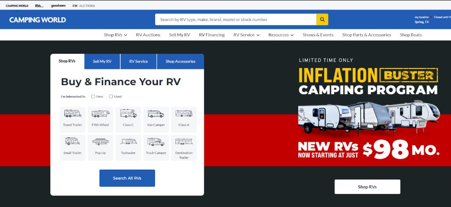This screenshot has height=207, width=451.
Task: Select the Fifth Wheel RV type icon
Action: coord(100,119)
